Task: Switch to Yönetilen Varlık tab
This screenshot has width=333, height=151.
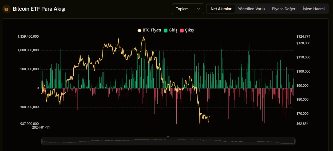Action: [252, 9]
